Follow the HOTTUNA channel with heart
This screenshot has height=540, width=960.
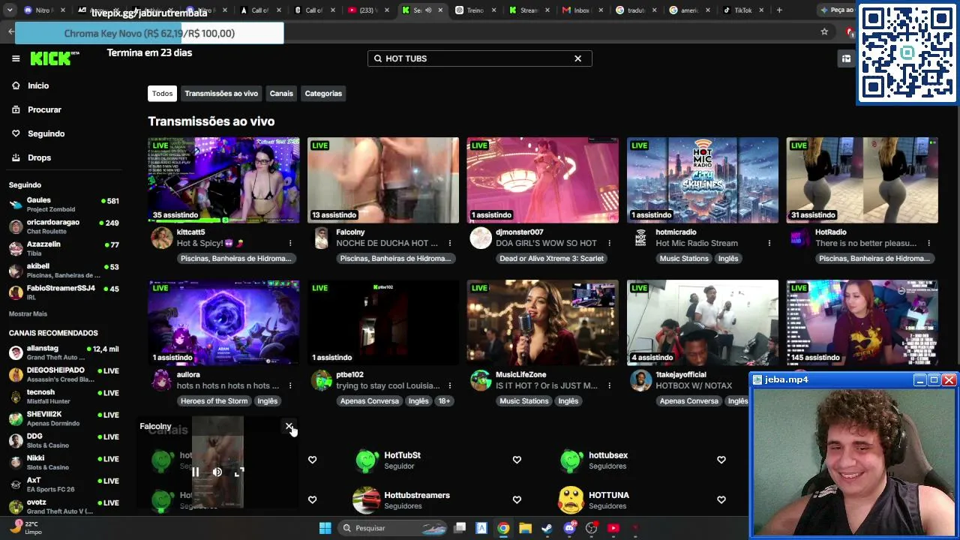[721, 499]
